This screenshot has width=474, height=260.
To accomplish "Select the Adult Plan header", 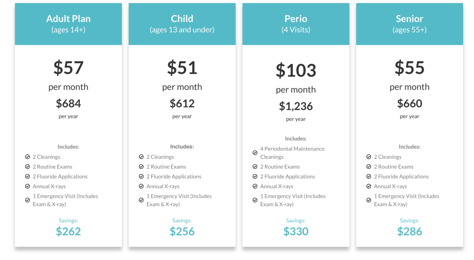I will (x=68, y=24).
